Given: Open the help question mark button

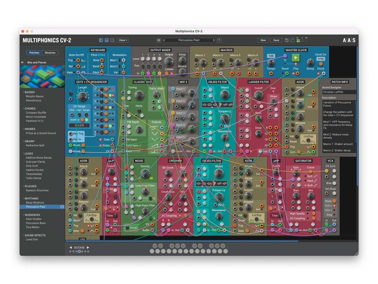Looking at the screenshot, I should [219, 40].
